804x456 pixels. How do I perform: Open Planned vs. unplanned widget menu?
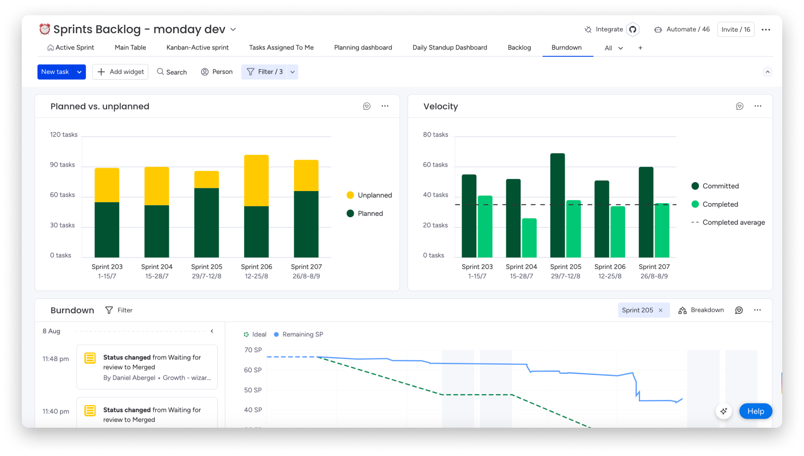(x=385, y=106)
